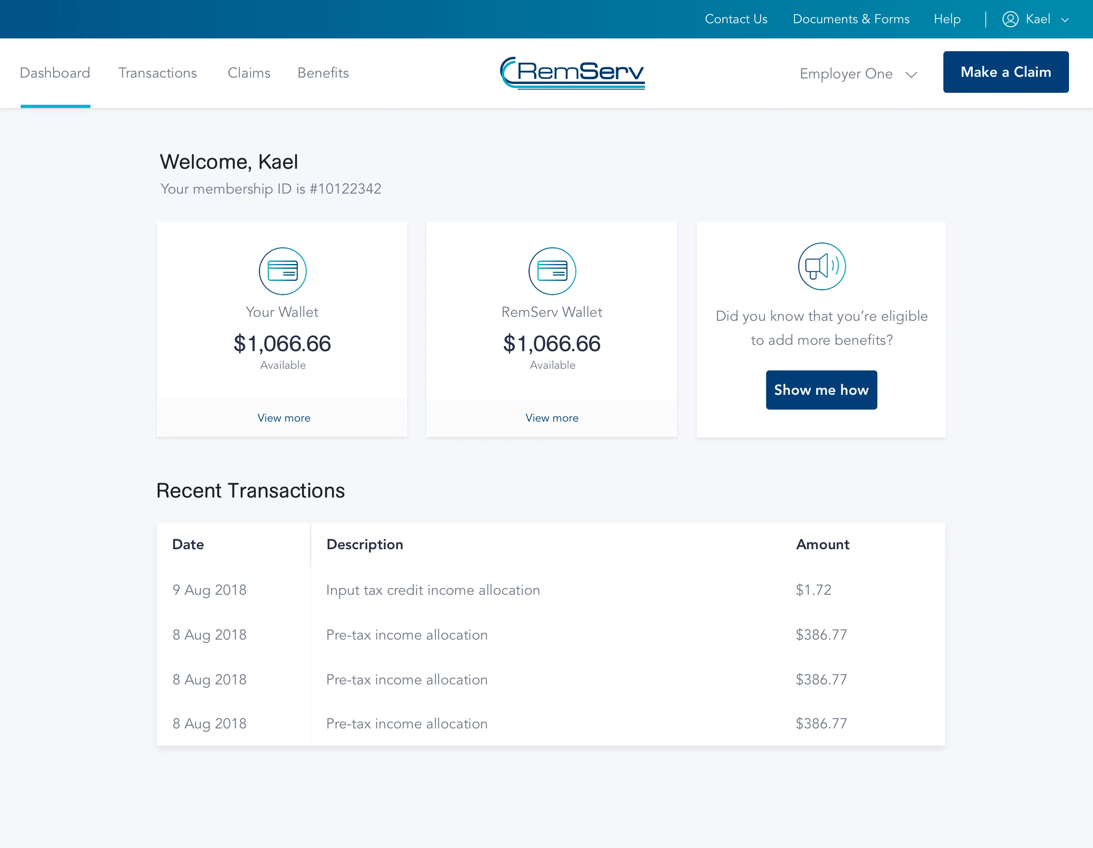
Task: Open Documents & Forms
Action: coord(851,19)
